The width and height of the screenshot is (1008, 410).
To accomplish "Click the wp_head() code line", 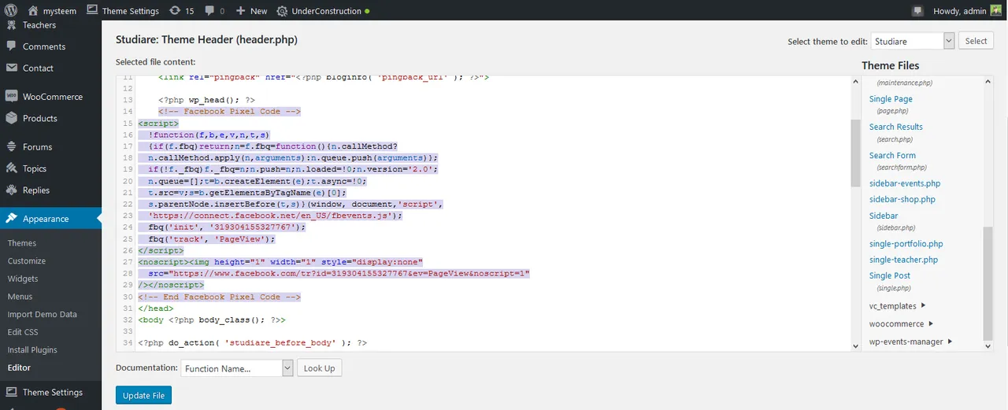I will (x=206, y=100).
